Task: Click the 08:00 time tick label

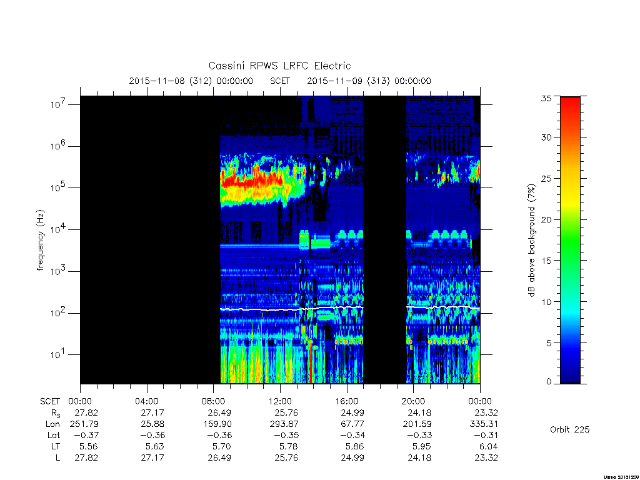Action: pos(214,401)
